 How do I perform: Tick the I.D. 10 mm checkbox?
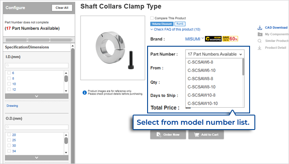point(9,84)
